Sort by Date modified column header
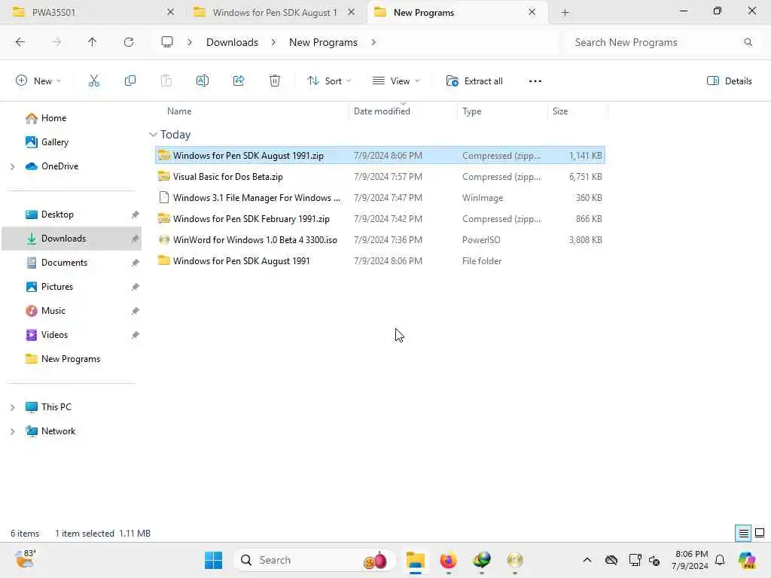 pos(382,111)
